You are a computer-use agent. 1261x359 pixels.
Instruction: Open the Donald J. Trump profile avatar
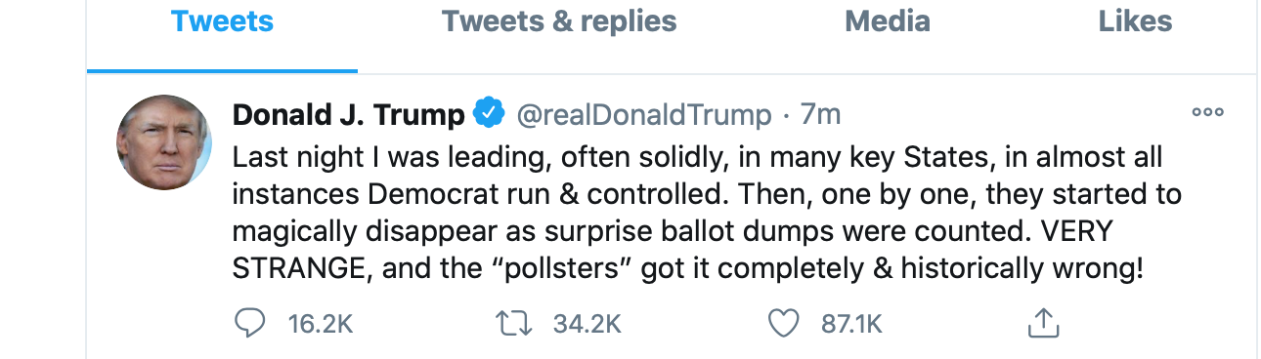point(164,142)
